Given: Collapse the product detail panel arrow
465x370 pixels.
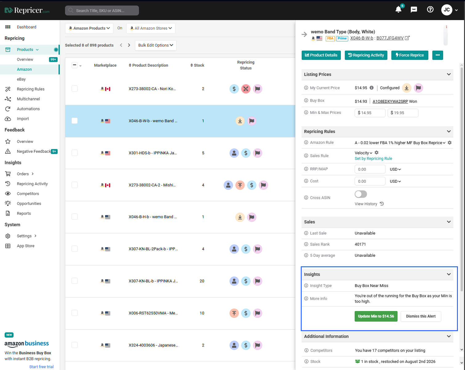Looking at the screenshot, I should click(304, 34).
